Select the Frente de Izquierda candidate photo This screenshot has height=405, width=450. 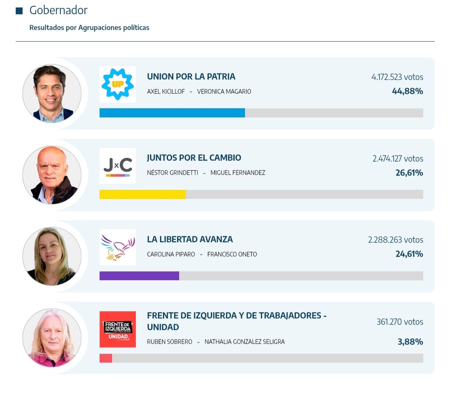(52, 338)
